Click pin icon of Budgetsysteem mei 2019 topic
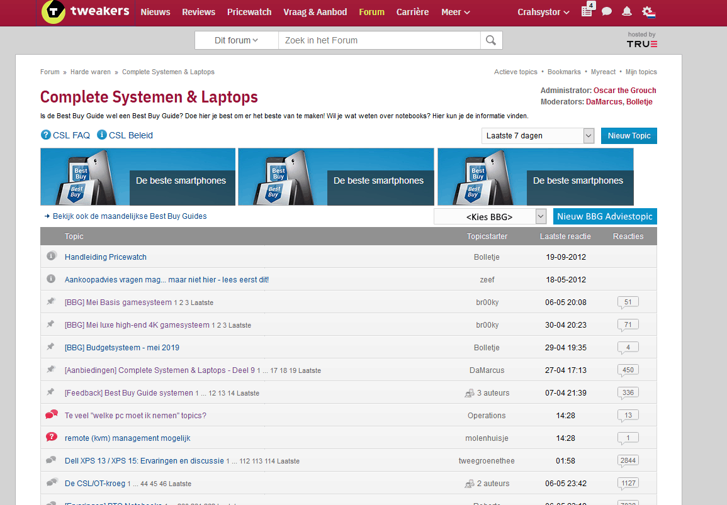This screenshot has height=505, width=727. pyautogui.click(x=51, y=347)
